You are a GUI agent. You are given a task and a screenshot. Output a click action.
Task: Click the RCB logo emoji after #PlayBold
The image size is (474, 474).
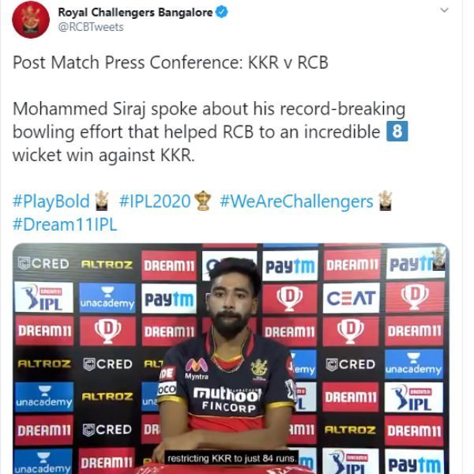pos(102,201)
